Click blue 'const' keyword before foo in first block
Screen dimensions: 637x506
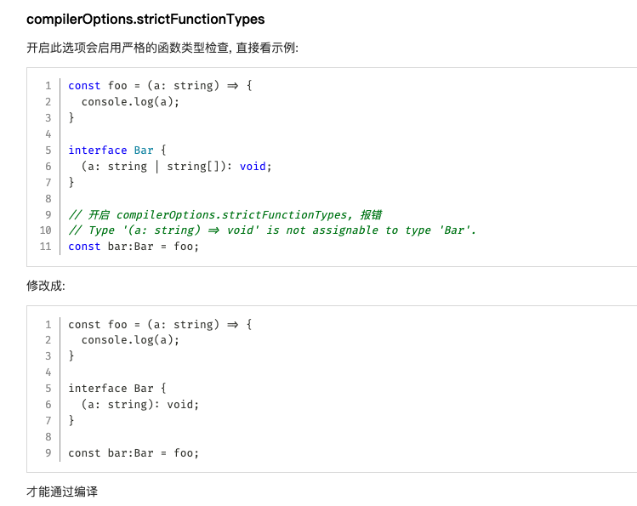click(84, 85)
